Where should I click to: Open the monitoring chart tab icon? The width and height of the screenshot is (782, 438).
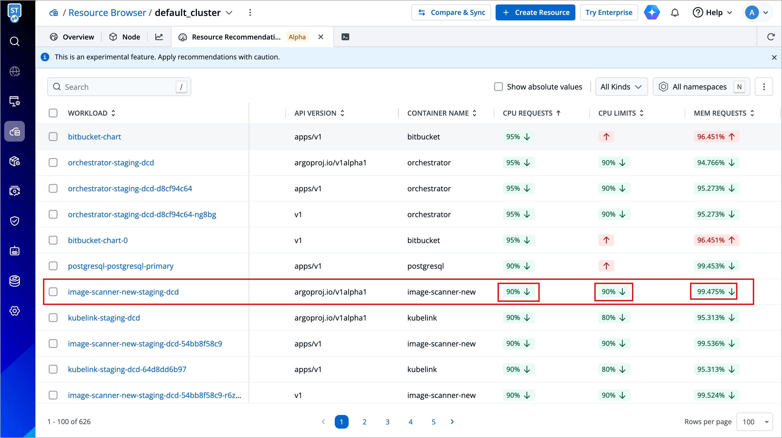(159, 37)
